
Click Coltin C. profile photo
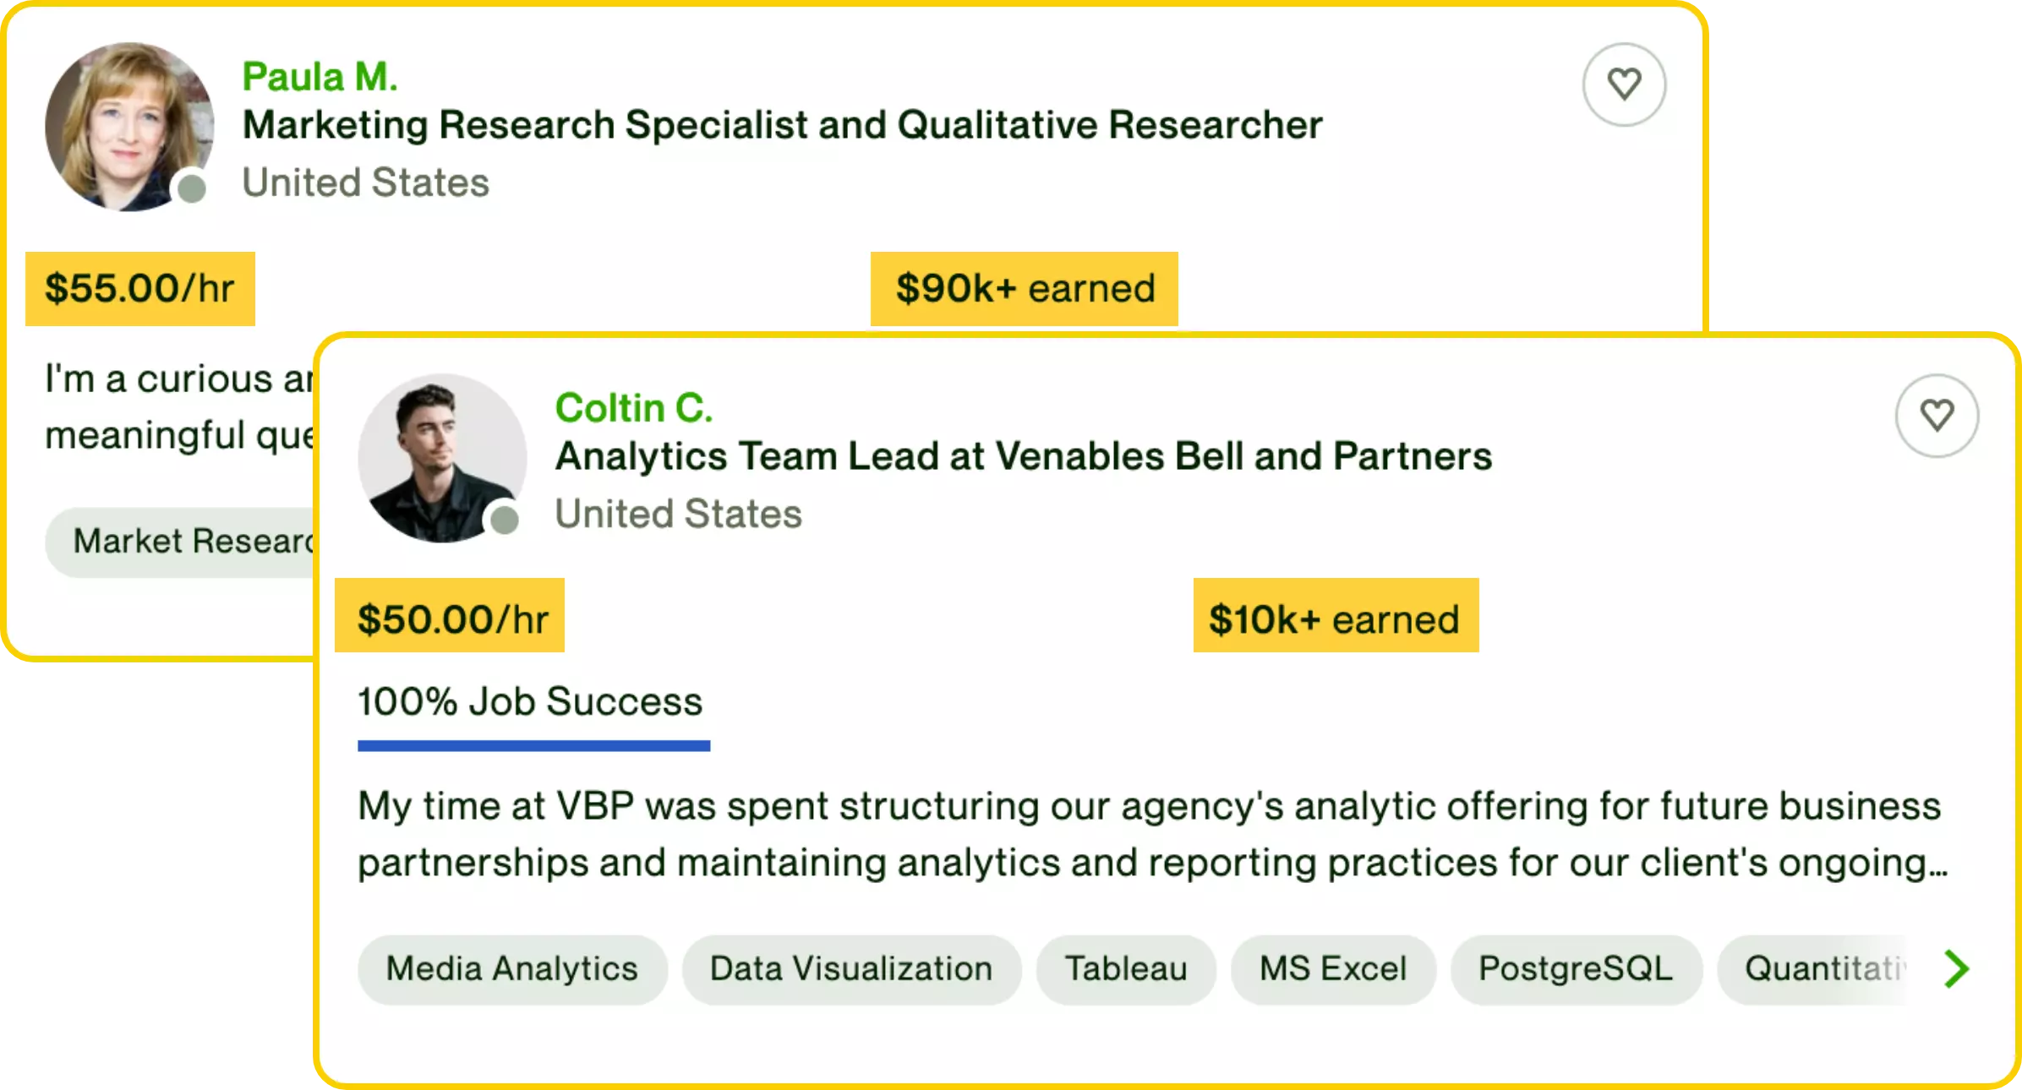(442, 458)
